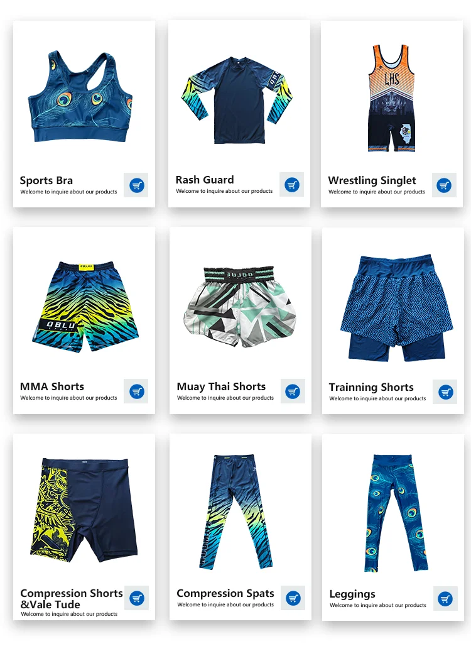
Task: Select the peacock-print leggings photo
Action: pyautogui.click(x=396, y=513)
